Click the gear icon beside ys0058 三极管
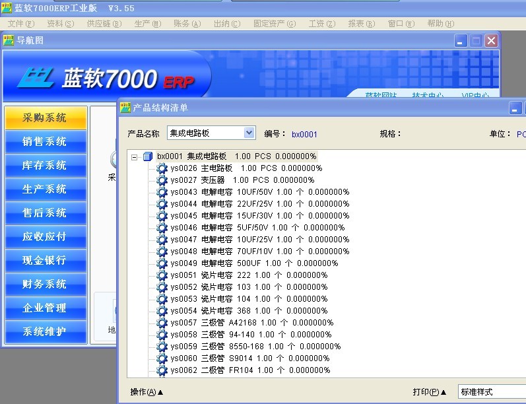The width and height of the screenshot is (526, 404). point(162,335)
